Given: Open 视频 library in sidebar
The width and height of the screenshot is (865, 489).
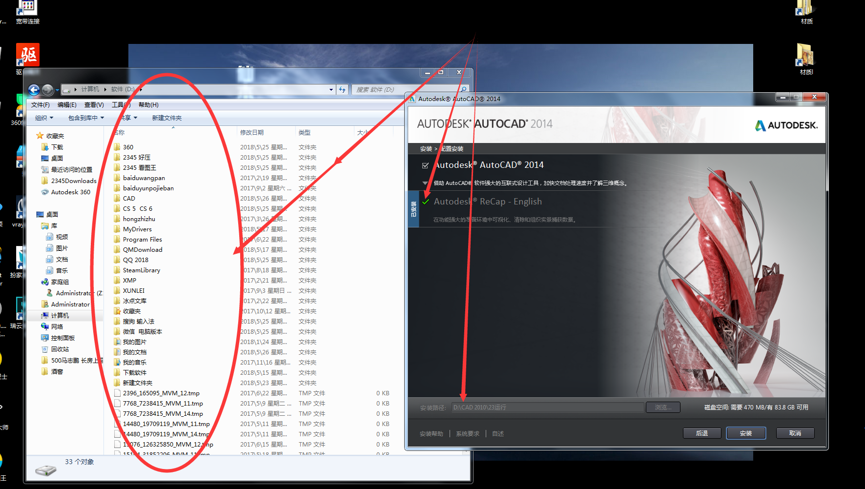Looking at the screenshot, I should pyautogui.click(x=62, y=237).
